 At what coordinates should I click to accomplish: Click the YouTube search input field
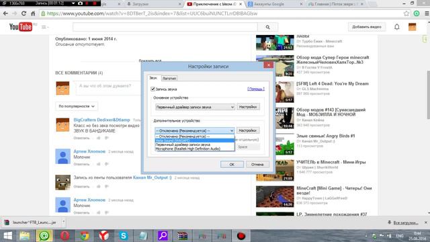pyautogui.click(x=165, y=27)
